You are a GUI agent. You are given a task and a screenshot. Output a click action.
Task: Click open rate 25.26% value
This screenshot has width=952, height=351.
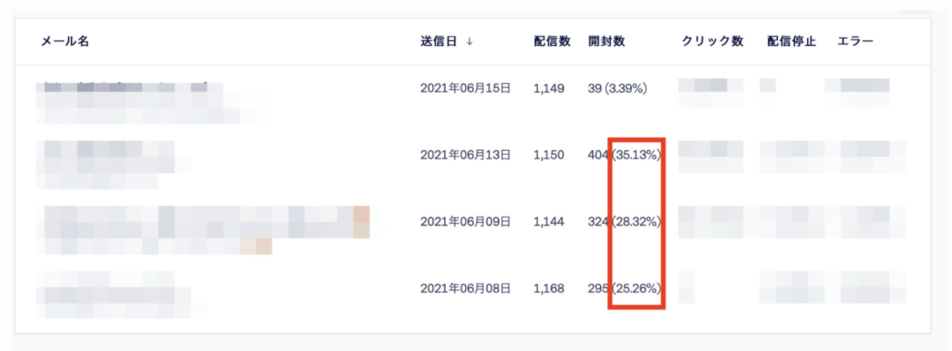(636, 289)
